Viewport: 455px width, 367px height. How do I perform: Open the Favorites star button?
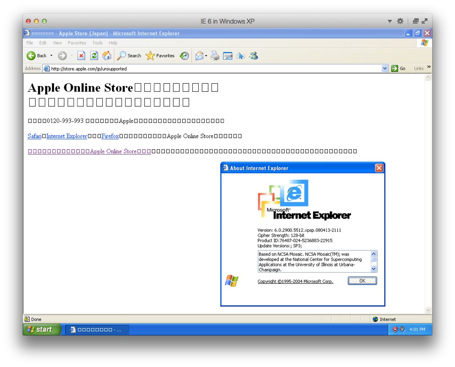click(160, 55)
